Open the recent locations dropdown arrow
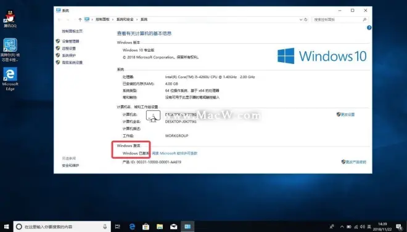 pyautogui.click(x=75, y=20)
